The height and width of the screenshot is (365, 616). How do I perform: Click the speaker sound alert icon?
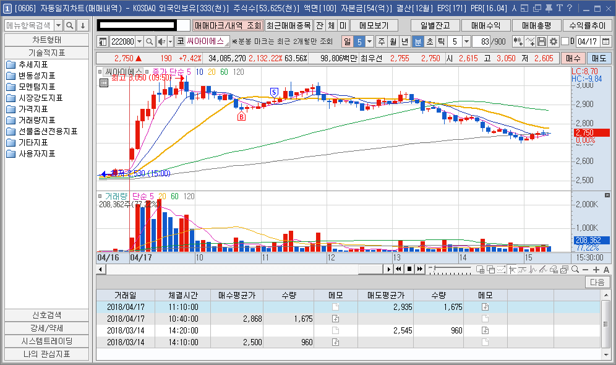[x=161, y=41]
